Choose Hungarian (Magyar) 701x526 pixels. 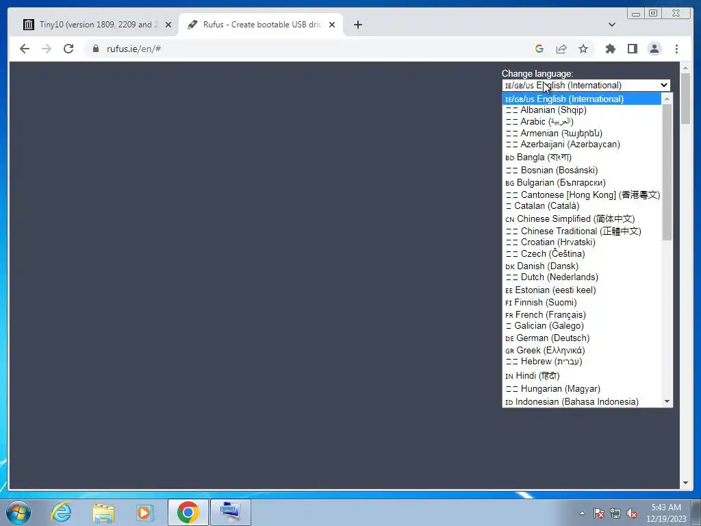click(581, 389)
